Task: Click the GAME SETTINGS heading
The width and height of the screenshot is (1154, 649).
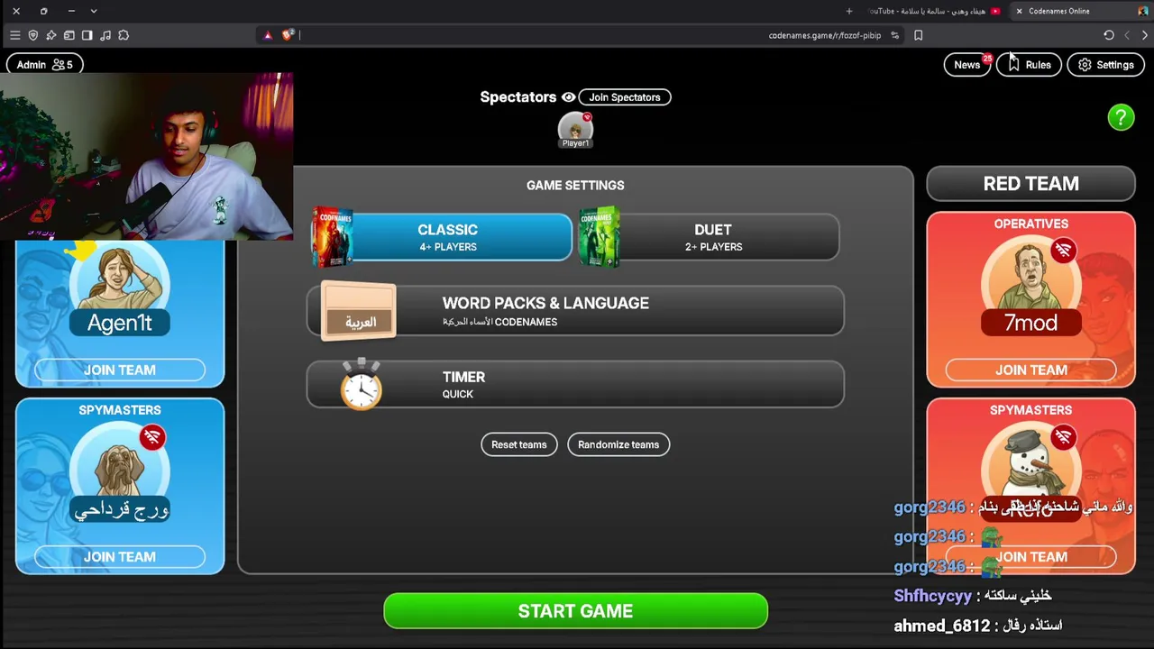Action: coord(575,185)
